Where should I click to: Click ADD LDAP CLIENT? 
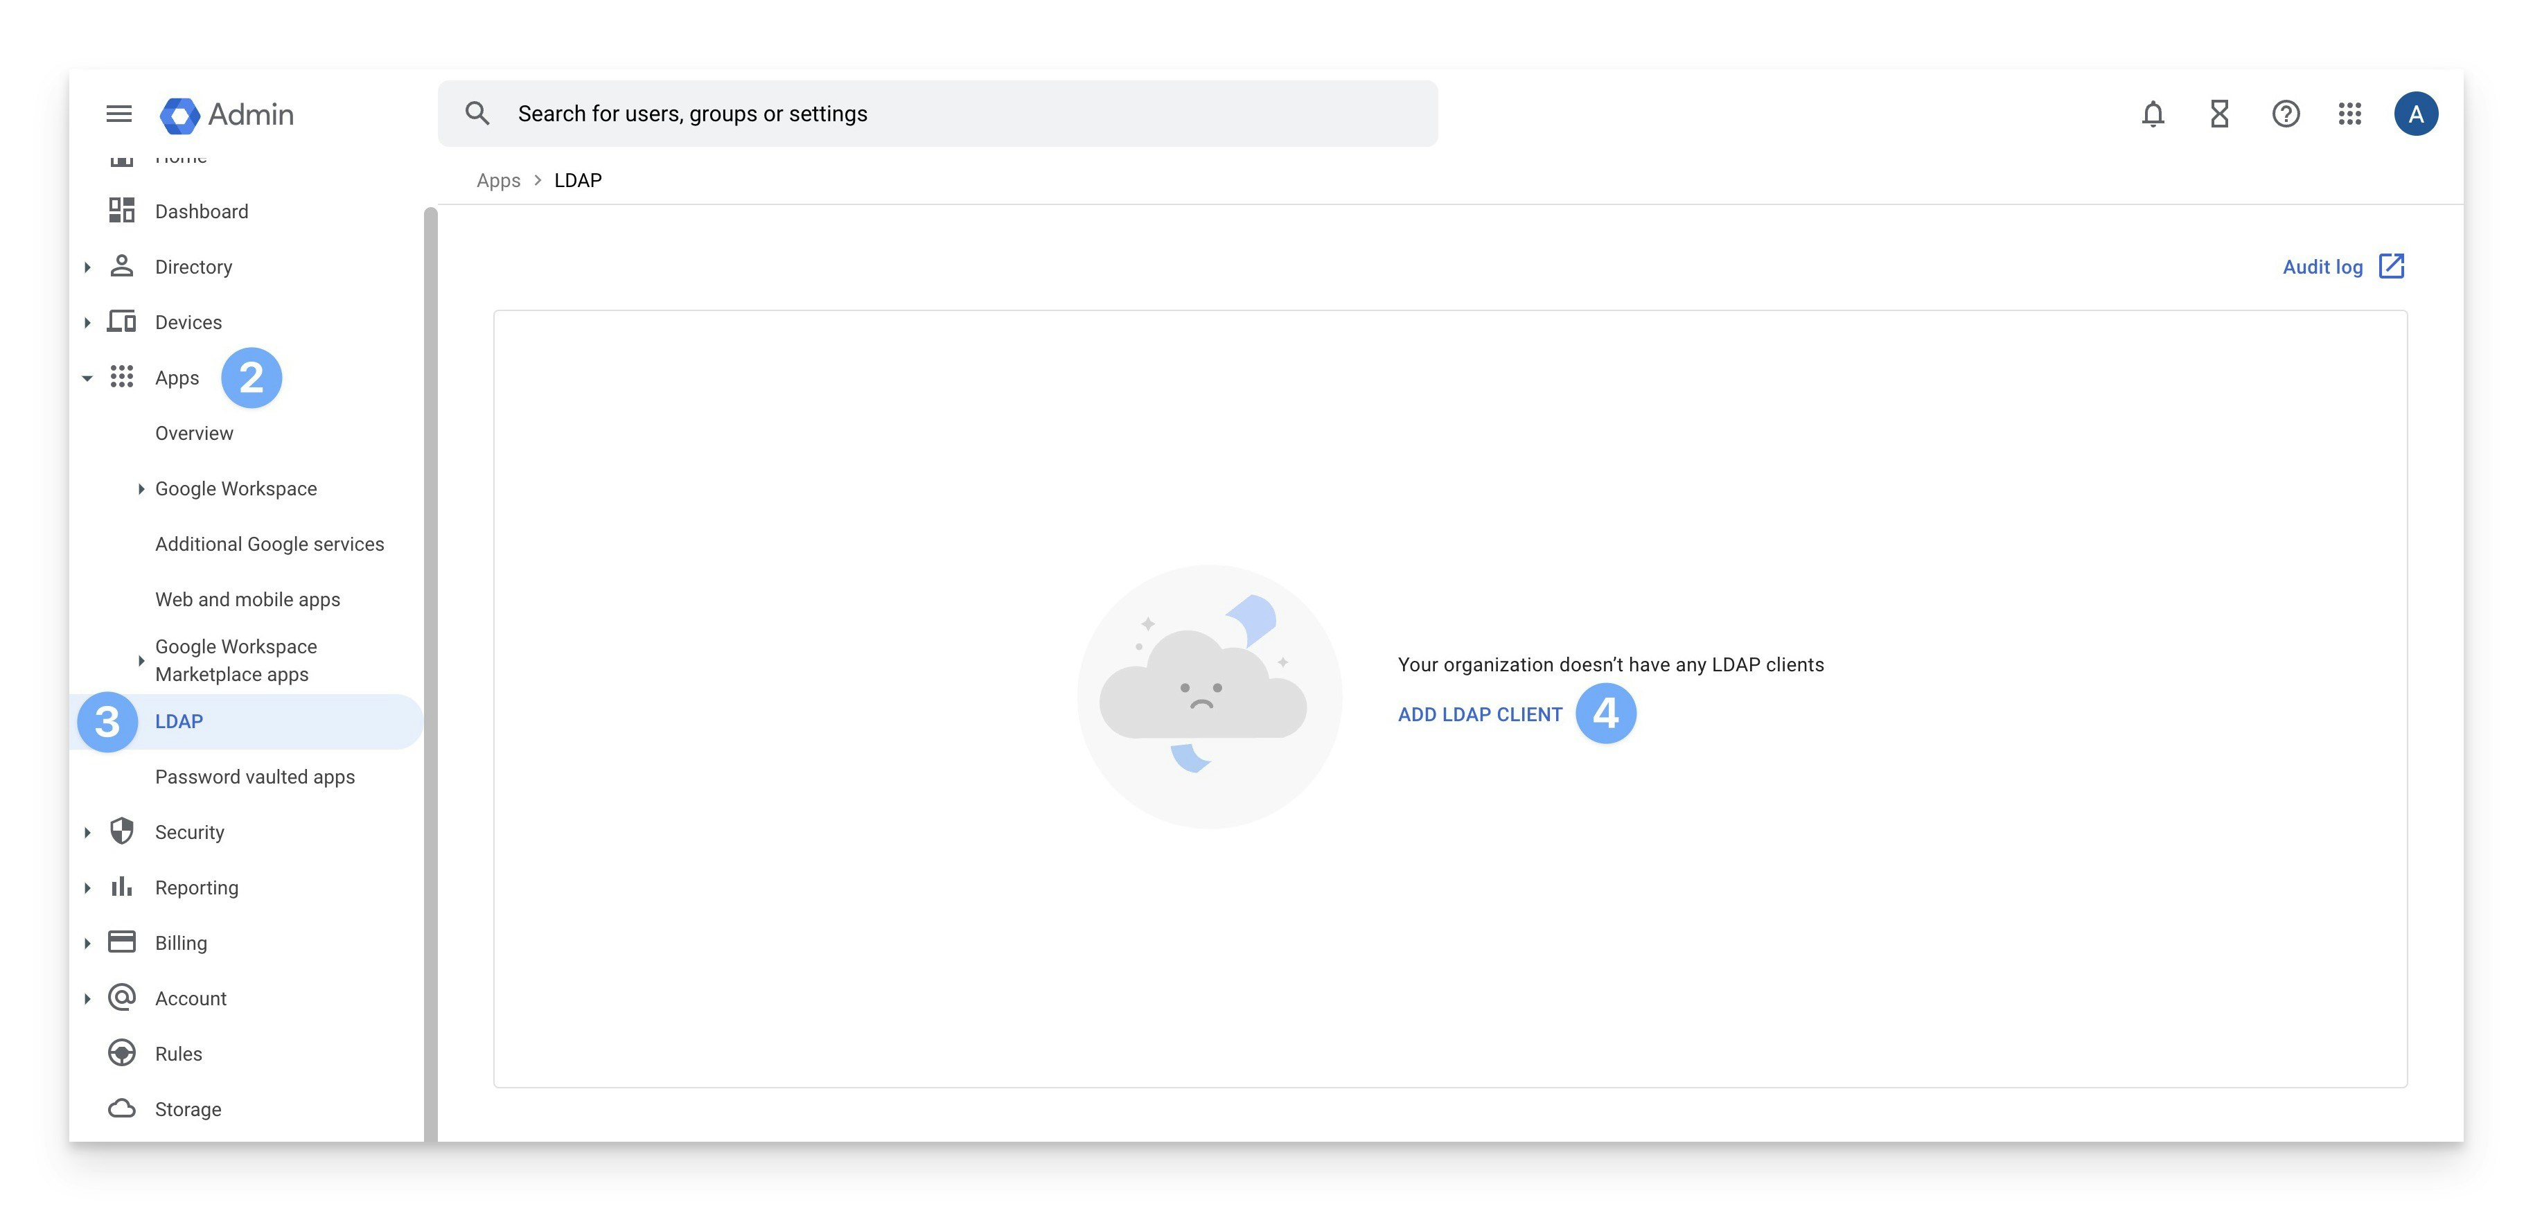point(1480,714)
